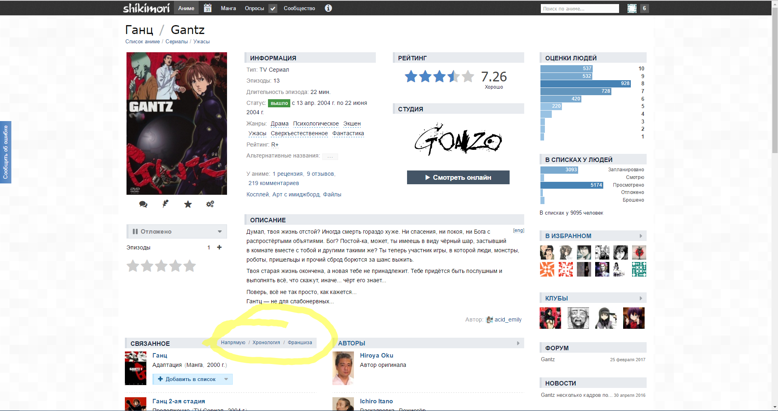Open 1 рецензия link

point(287,174)
